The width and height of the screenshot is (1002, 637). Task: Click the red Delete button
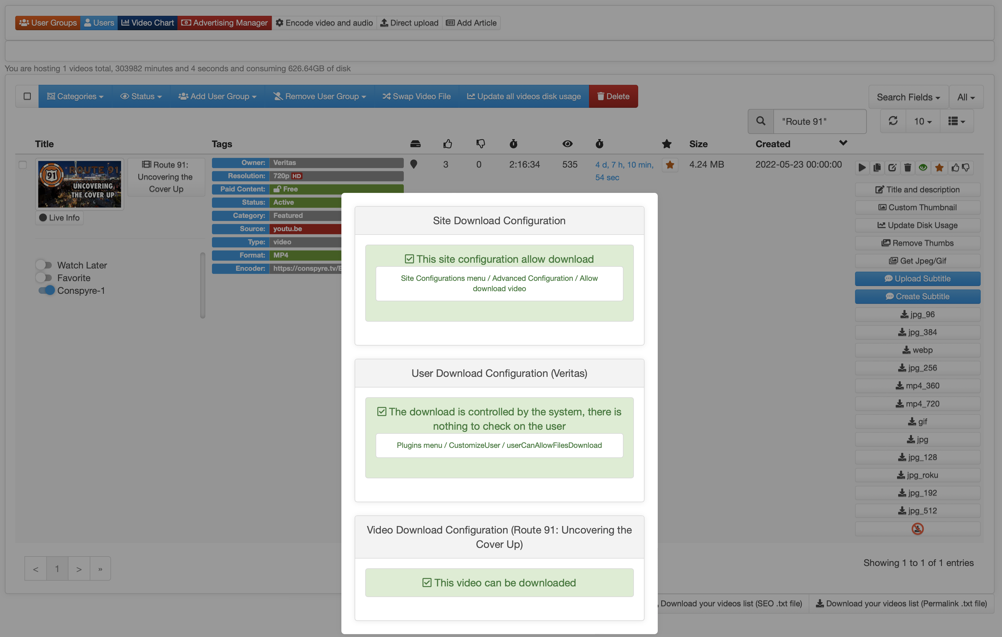[x=613, y=96]
